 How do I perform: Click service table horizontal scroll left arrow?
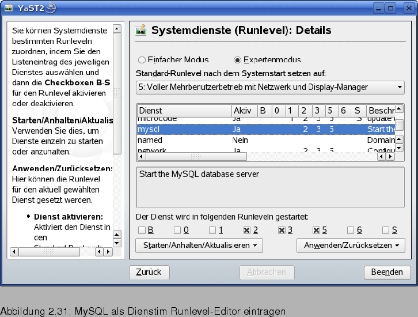(x=142, y=157)
